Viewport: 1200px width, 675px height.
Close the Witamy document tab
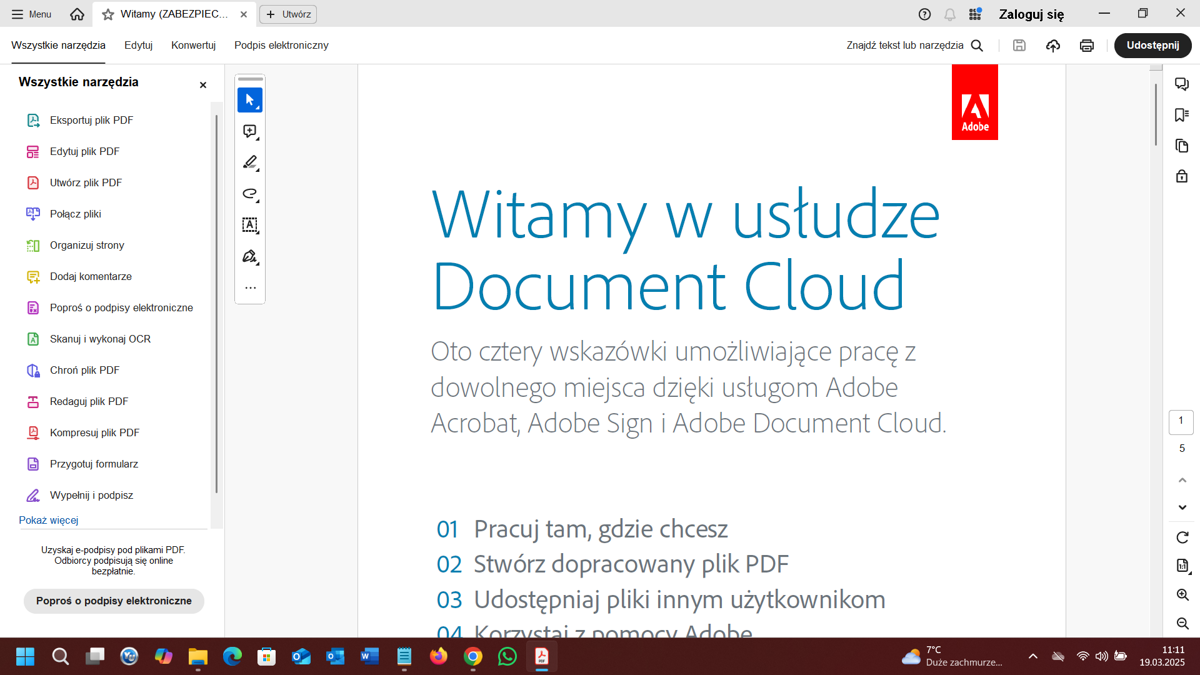[x=244, y=14]
